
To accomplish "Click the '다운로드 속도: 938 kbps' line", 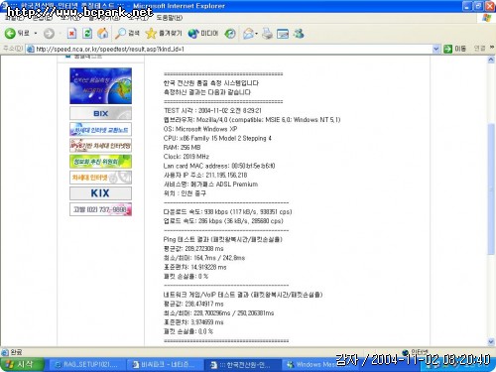I will [x=227, y=211].
